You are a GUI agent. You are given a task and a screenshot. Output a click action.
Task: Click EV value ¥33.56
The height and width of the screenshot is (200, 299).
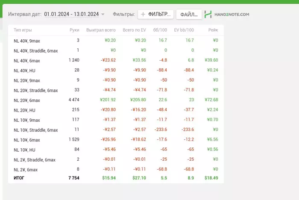tap(139, 60)
